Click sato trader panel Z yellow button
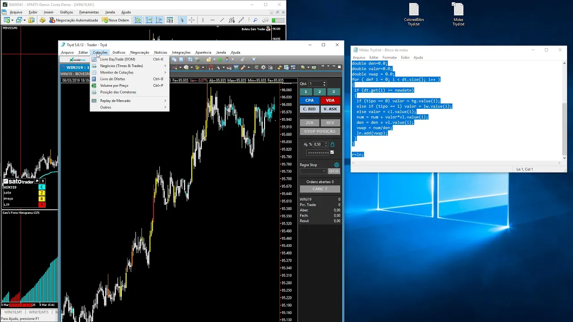 click(x=42, y=193)
